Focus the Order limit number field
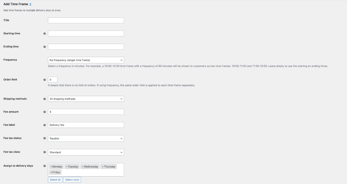 point(52,80)
